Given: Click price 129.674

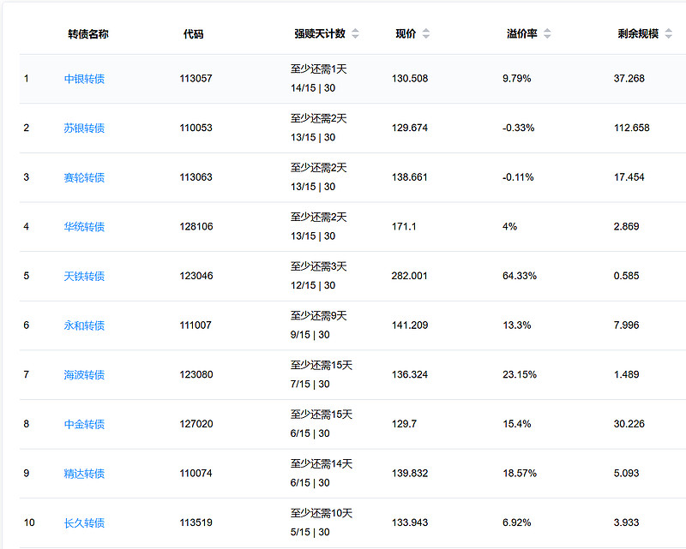Looking at the screenshot, I should 410,128.
